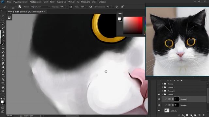The image size is (209, 117).
Task: Select the Rectangular Marquee tool
Action: (3, 20)
